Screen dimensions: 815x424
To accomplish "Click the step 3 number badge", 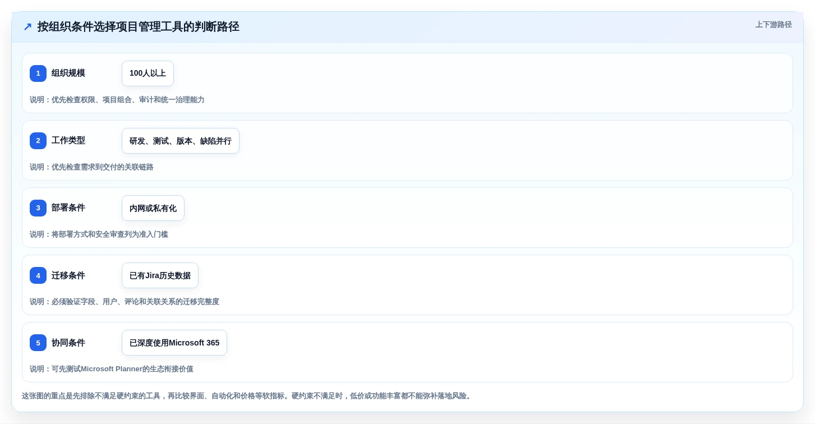I will [x=38, y=208].
